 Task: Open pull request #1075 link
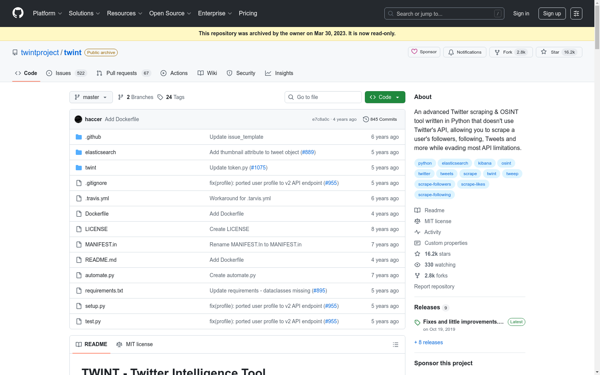click(x=258, y=168)
